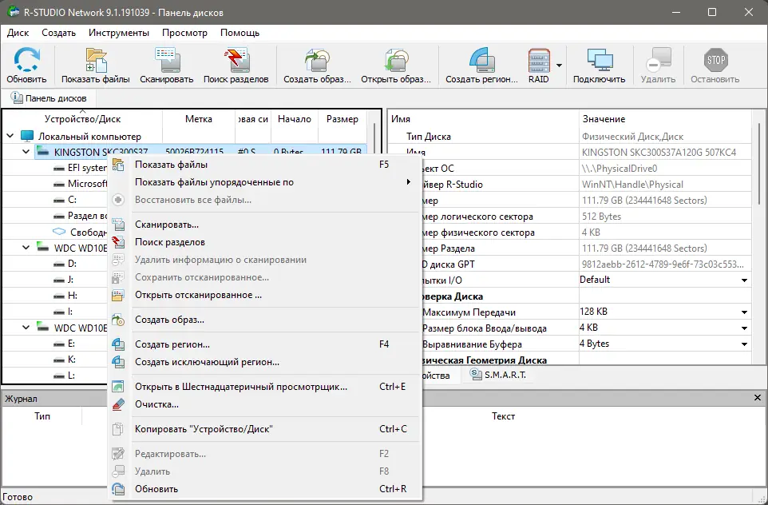Image resolution: width=768 pixels, height=505 pixels.
Task: Click the Значение column header
Action: coord(665,119)
